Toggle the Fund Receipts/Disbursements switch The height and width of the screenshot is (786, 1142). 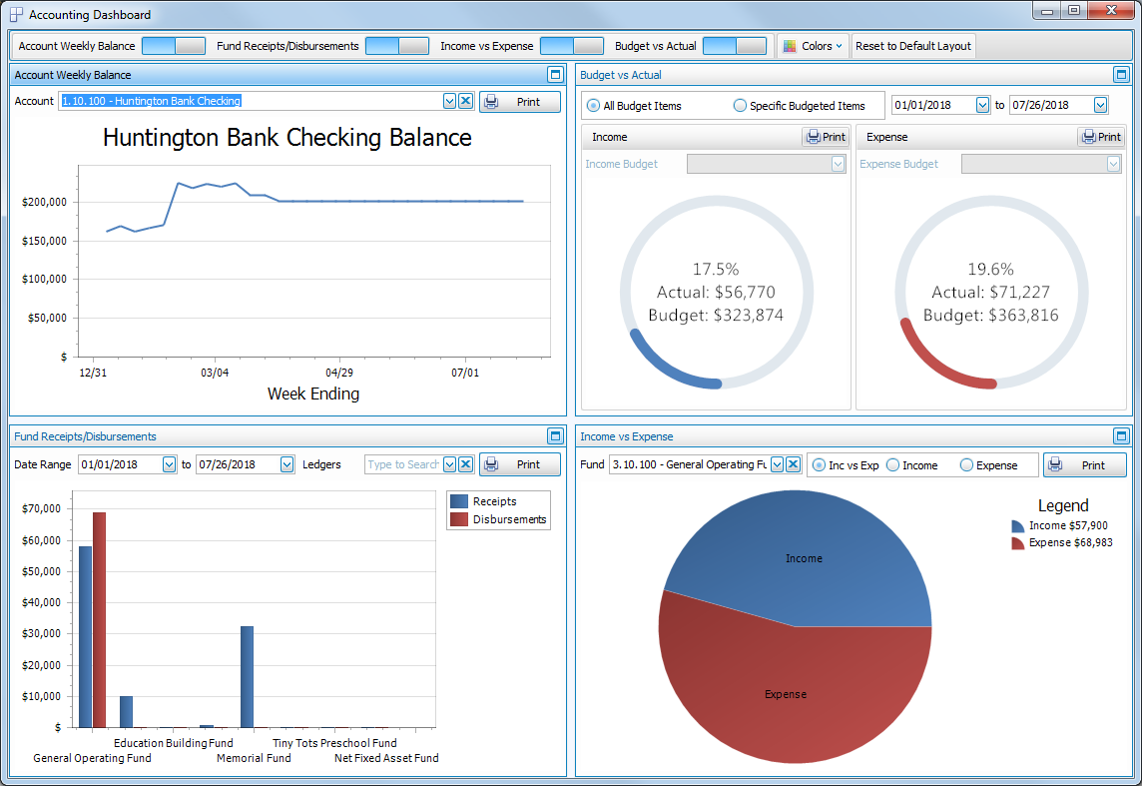396,46
